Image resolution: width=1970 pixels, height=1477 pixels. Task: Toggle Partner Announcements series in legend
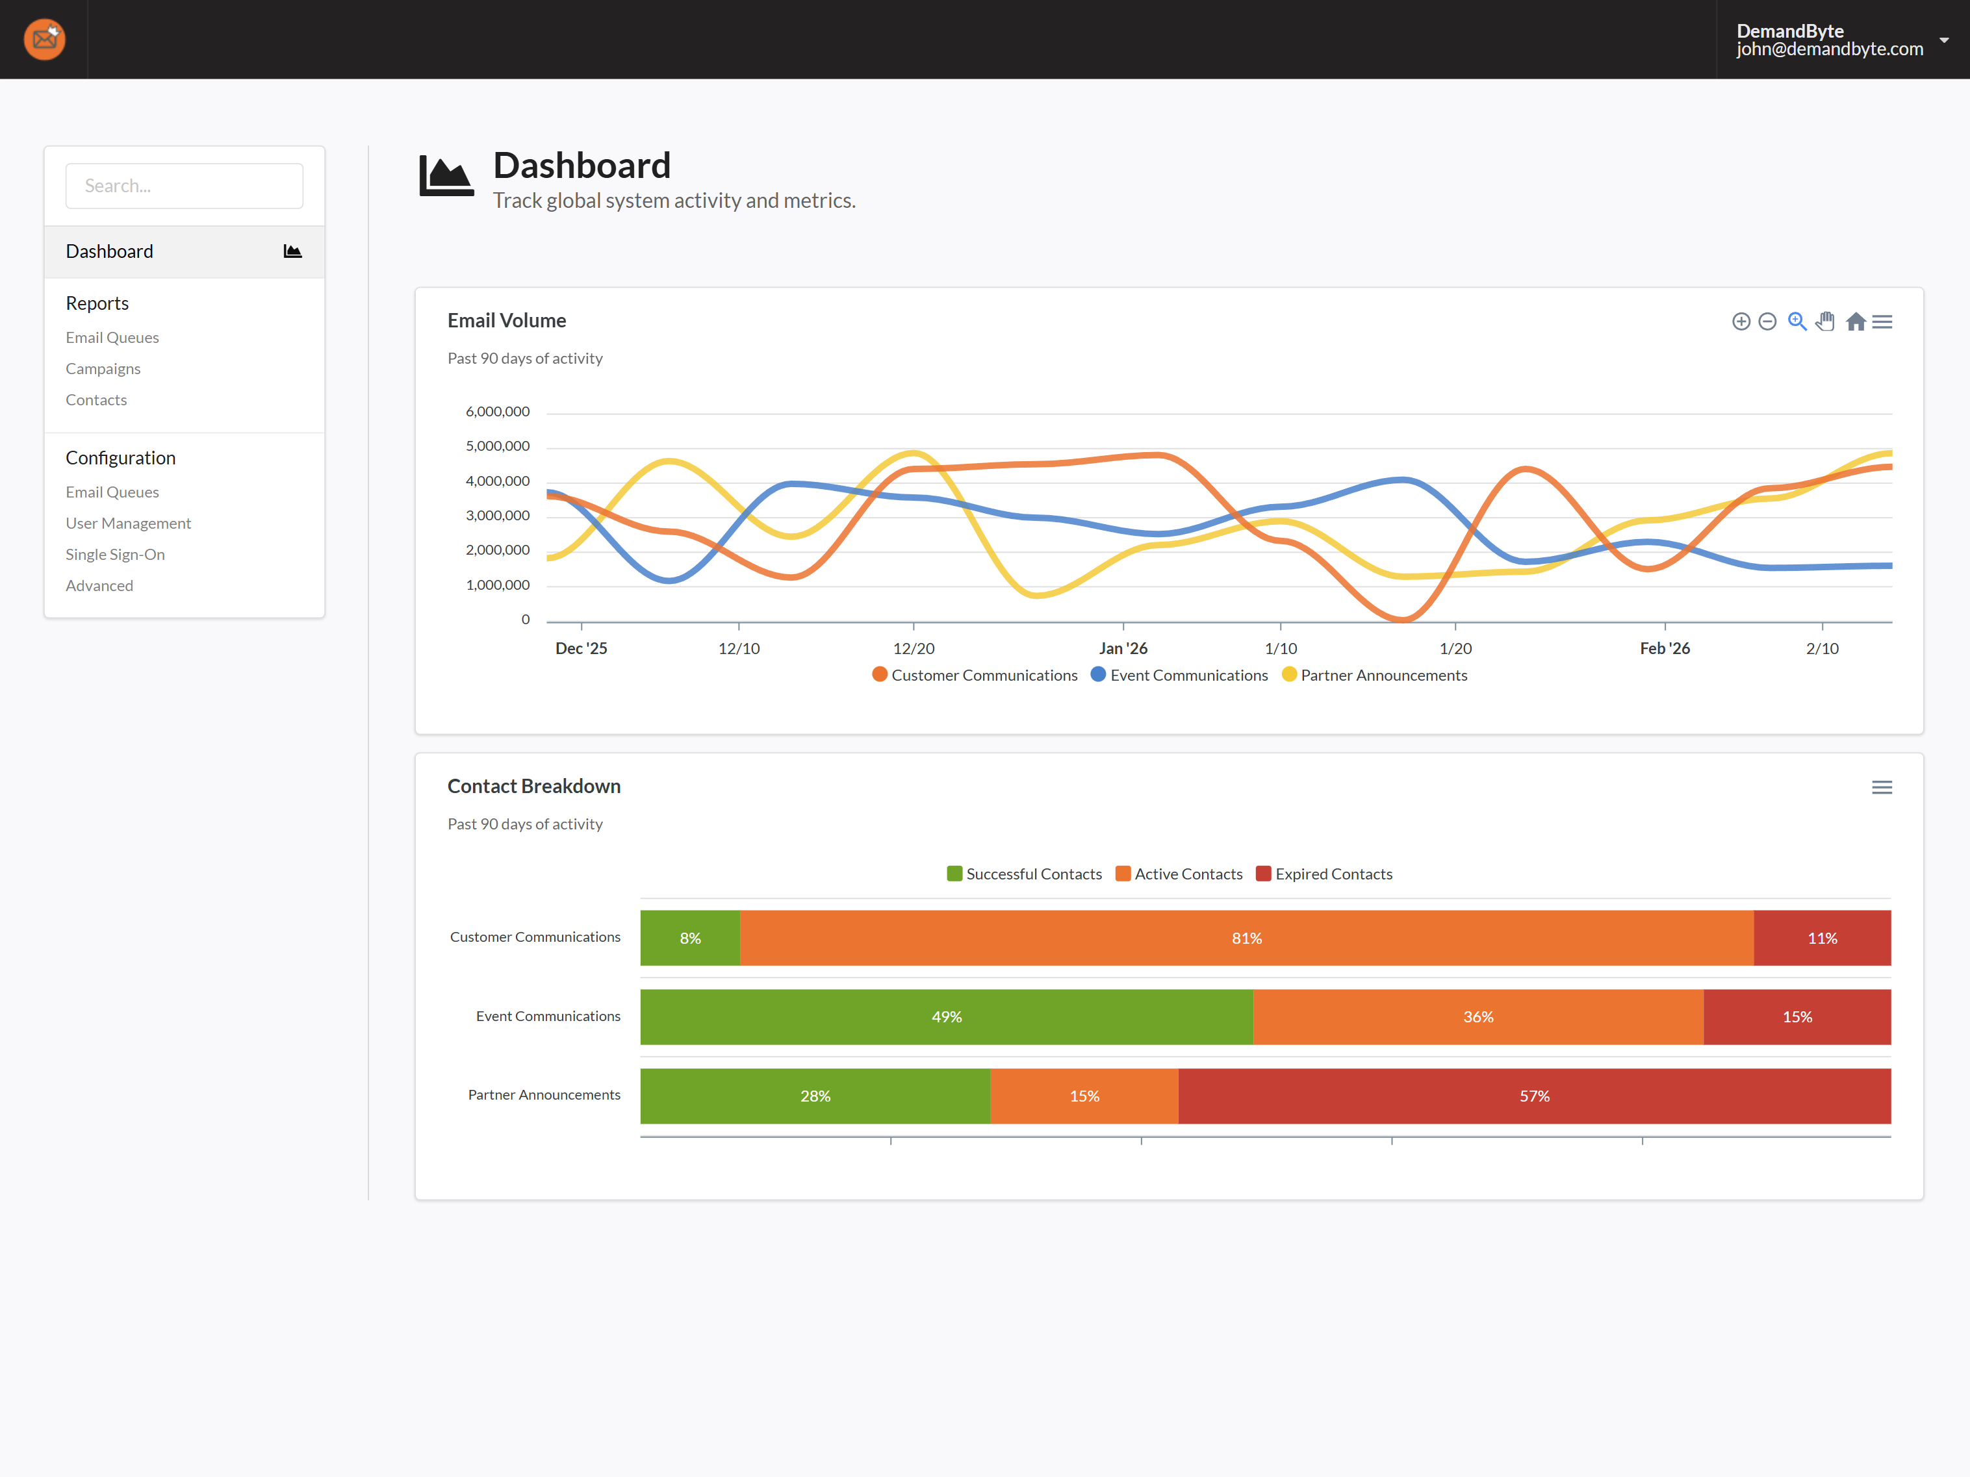[x=1383, y=675]
